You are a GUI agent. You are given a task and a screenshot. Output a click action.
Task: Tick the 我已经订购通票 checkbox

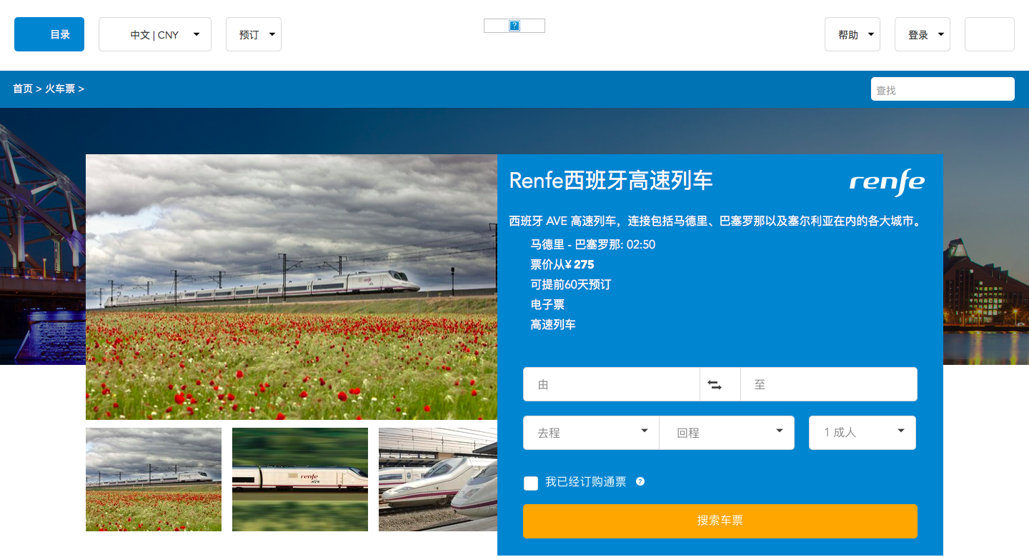point(531,483)
